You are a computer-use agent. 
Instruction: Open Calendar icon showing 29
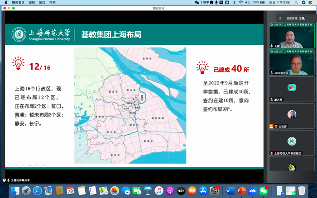click(x=70, y=191)
